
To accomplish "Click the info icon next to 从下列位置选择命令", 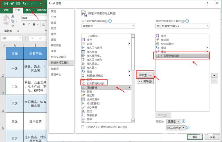I will [x=110, y=21].
